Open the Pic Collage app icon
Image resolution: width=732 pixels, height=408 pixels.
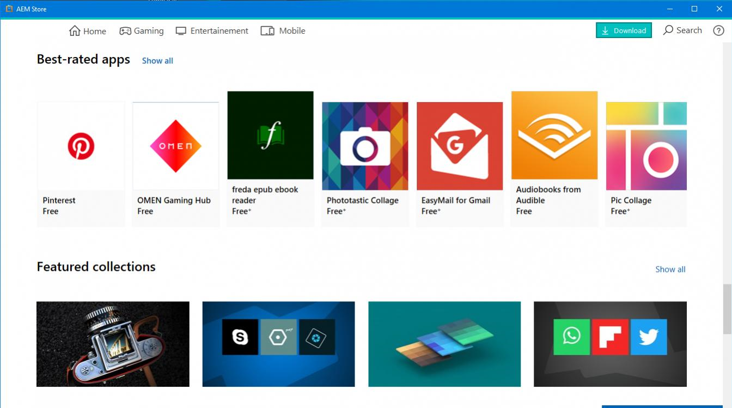646,146
